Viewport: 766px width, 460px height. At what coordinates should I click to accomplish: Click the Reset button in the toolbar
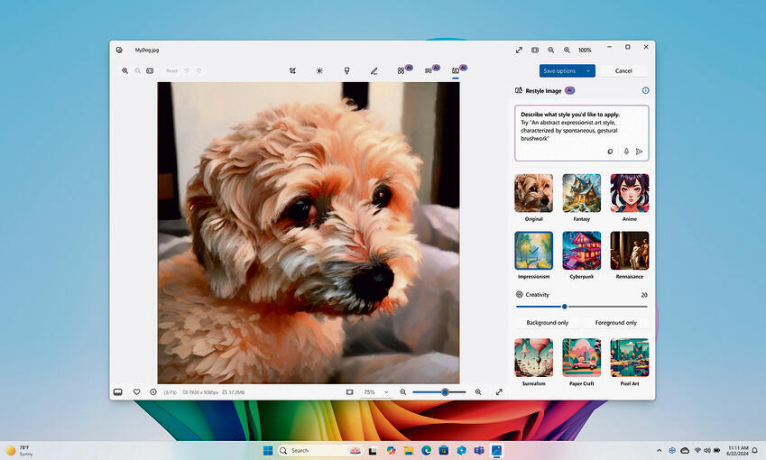[x=171, y=70]
